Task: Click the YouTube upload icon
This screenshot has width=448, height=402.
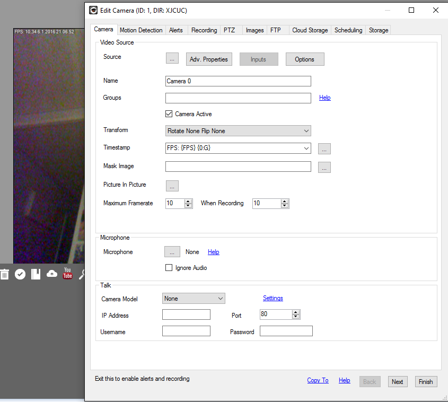Action: coord(67,274)
